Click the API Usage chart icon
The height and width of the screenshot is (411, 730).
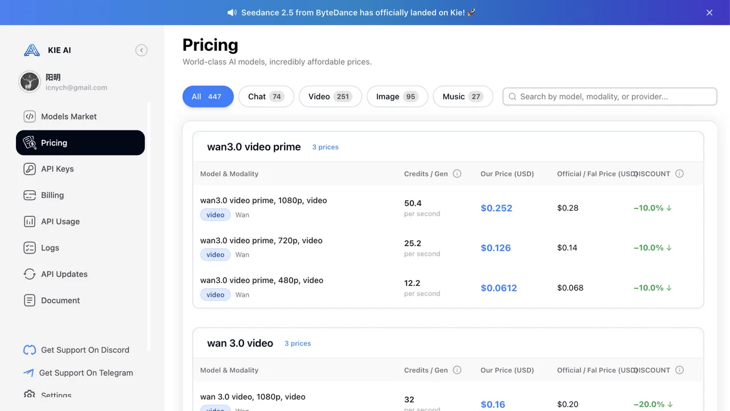pyautogui.click(x=30, y=221)
